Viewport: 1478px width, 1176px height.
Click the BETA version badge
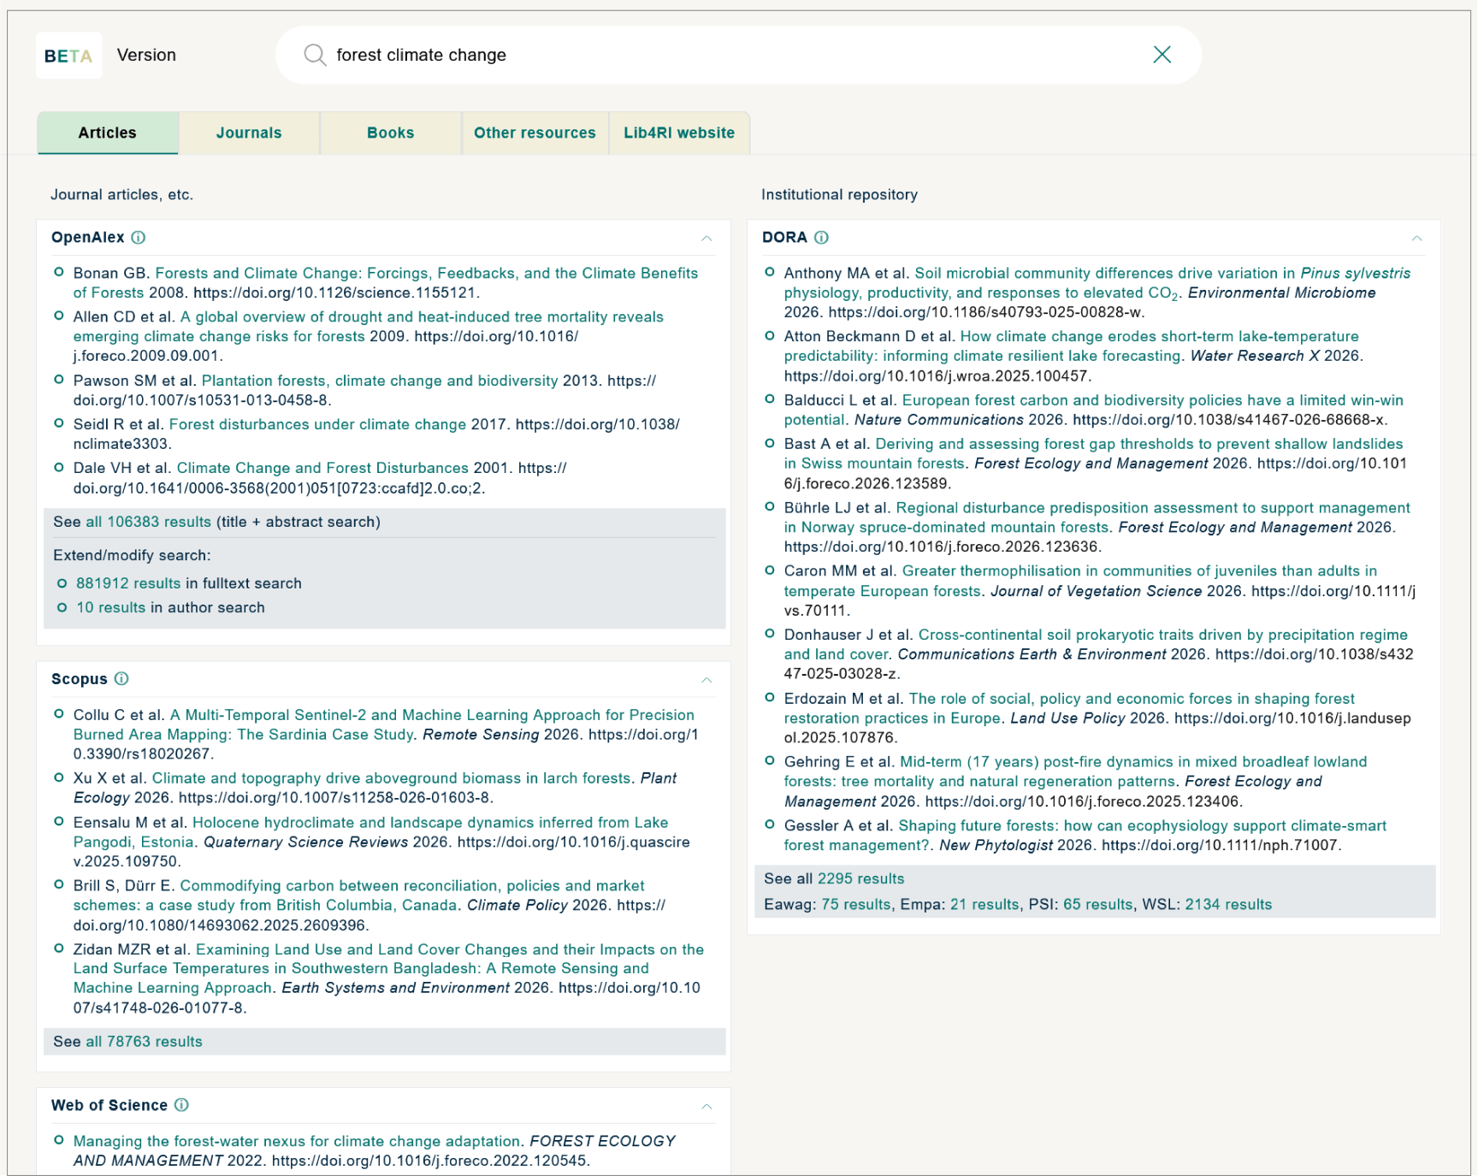pos(68,55)
